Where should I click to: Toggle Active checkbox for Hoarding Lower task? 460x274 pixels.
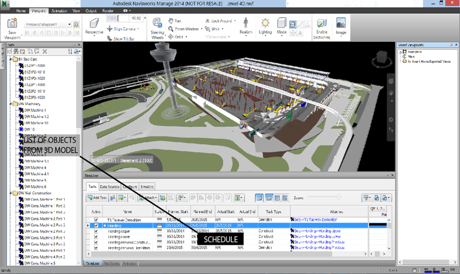pos(96,236)
